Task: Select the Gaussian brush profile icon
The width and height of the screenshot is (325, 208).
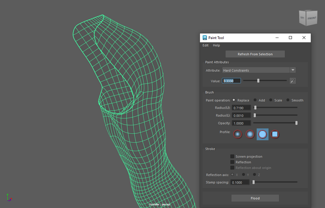Action: click(237, 134)
